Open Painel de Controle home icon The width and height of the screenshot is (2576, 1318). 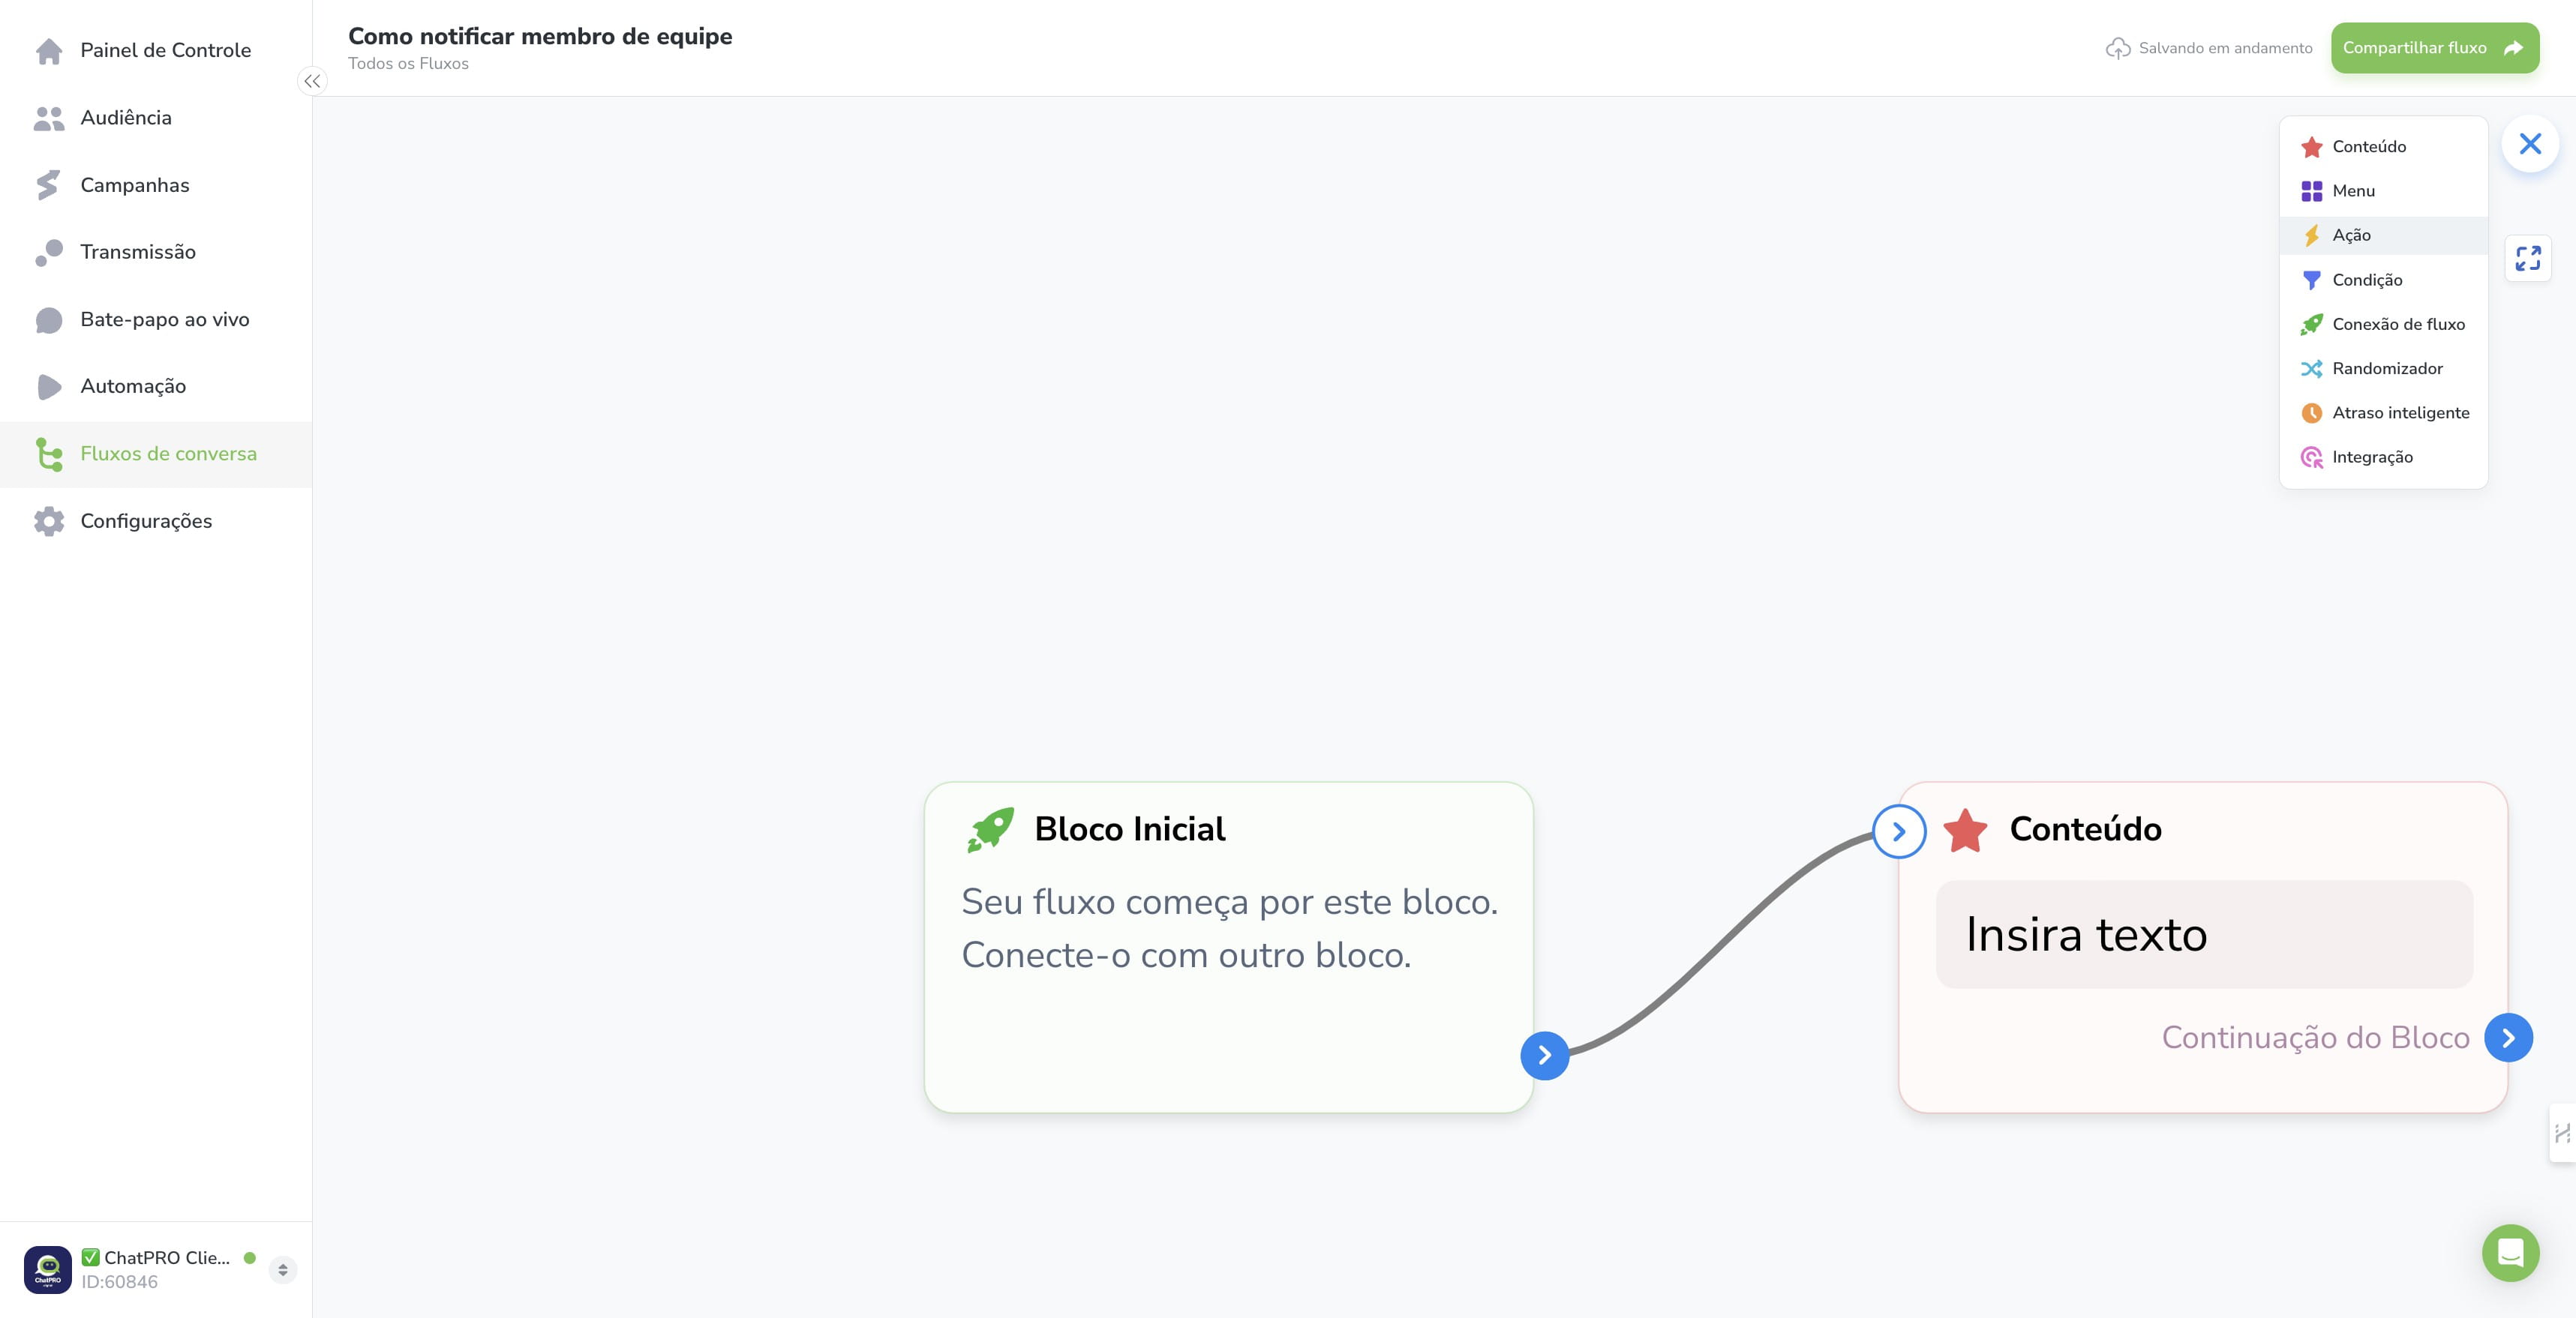click(49, 51)
